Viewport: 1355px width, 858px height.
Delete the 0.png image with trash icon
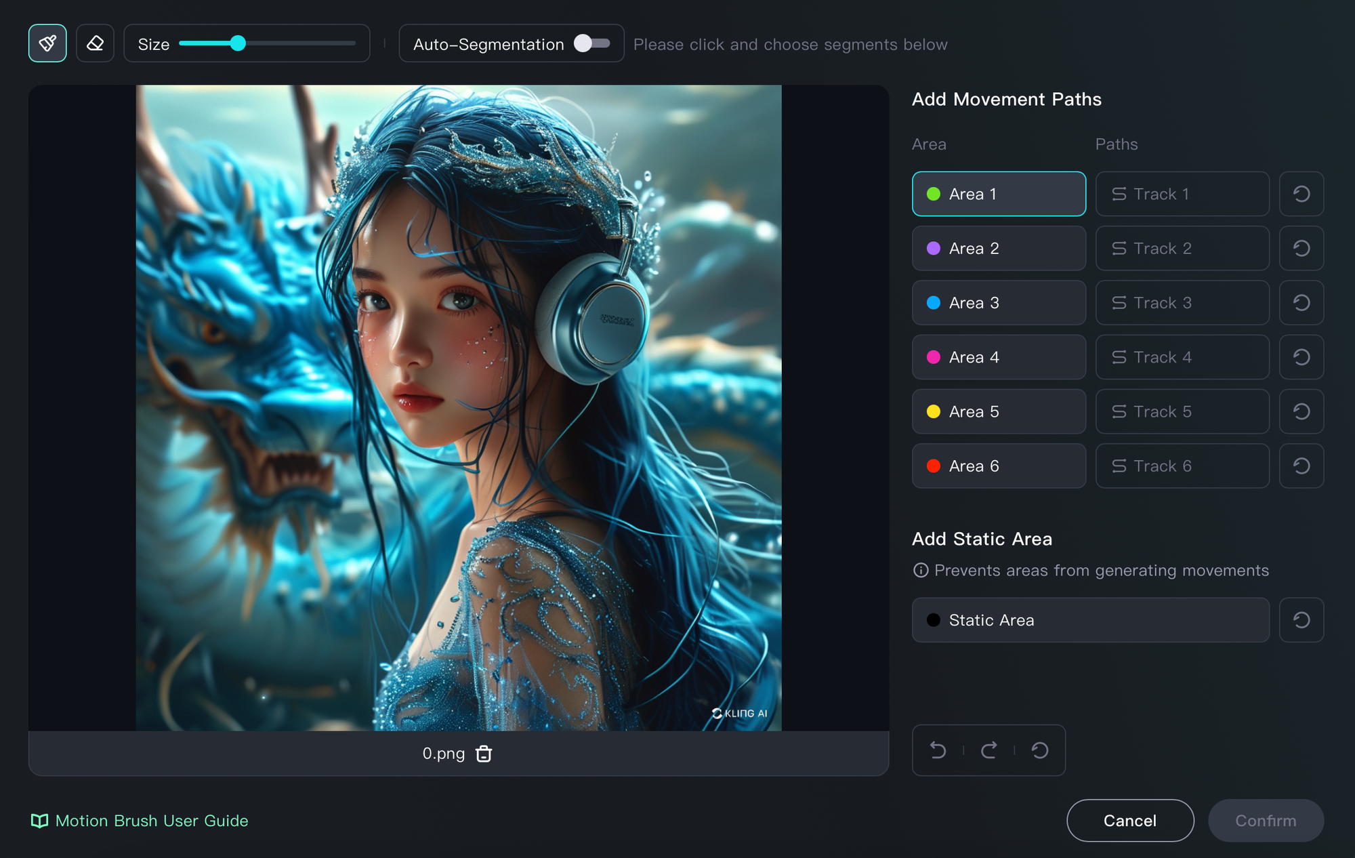click(x=484, y=754)
